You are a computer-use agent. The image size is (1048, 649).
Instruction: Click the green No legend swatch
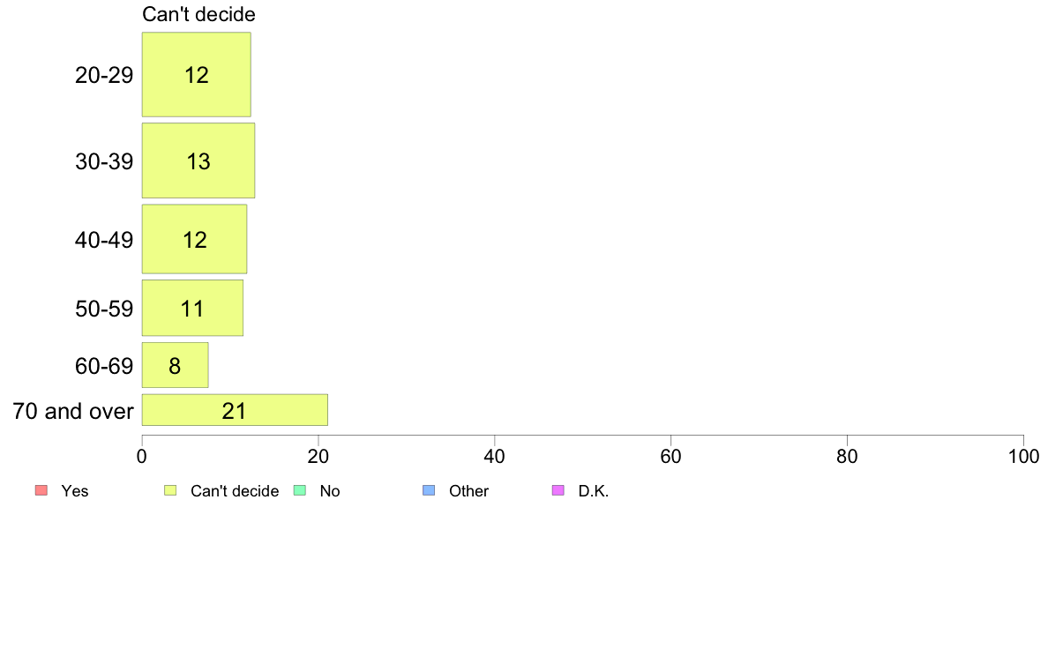pyautogui.click(x=300, y=490)
